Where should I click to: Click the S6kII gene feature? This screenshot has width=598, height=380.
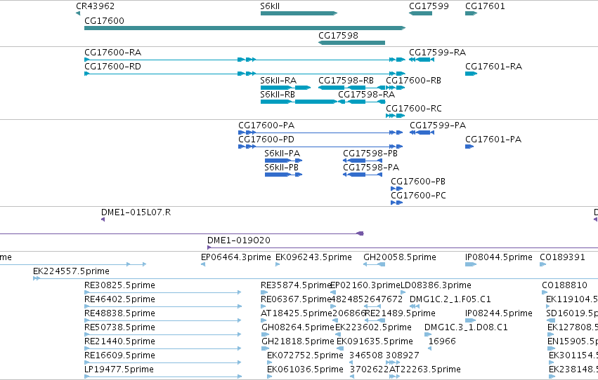click(299, 13)
